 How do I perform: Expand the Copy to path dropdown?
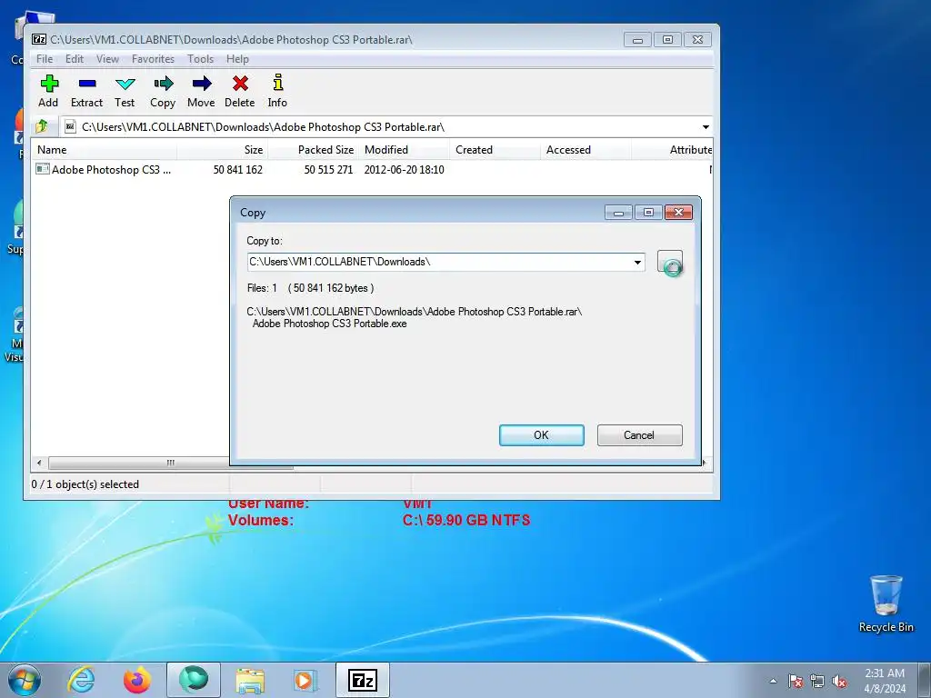pyautogui.click(x=637, y=262)
